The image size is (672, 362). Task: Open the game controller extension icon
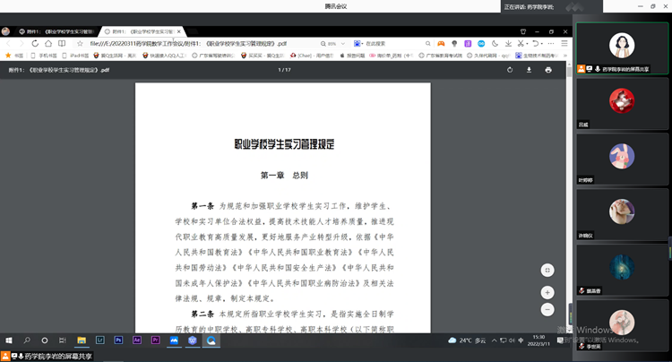pyautogui.click(x=441, y=43)
